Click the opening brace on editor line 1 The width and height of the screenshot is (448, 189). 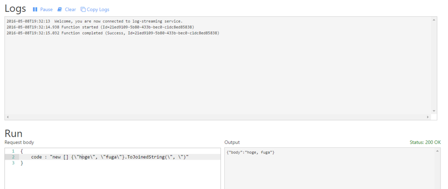(x=22, y=151)
